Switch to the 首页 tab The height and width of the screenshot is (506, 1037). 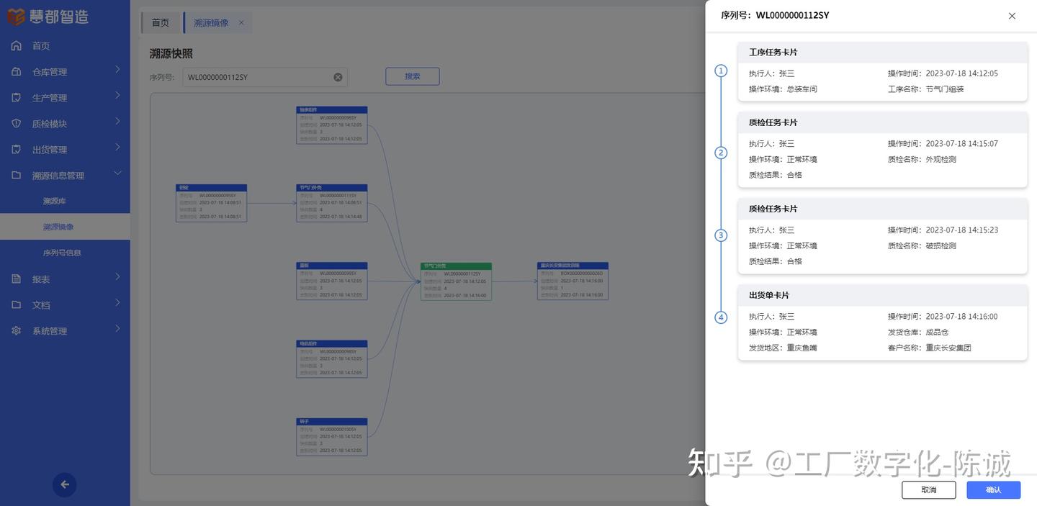[159, 20]
